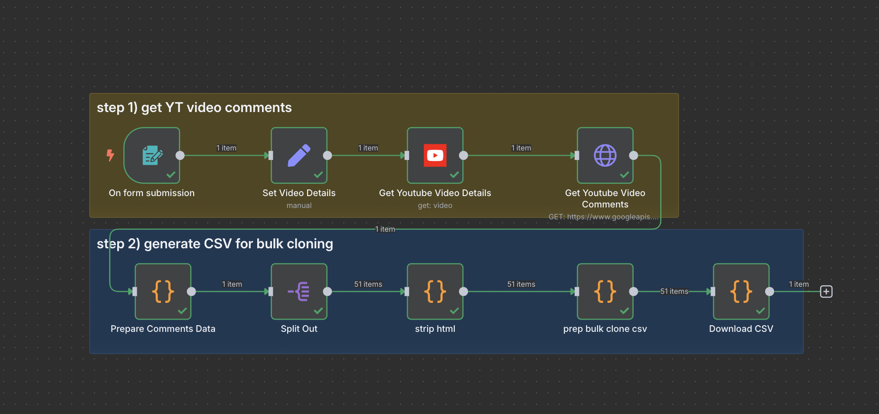
Task: Select the 'step 1) get YT video comments' sticky title
Action: click(194, 108)
